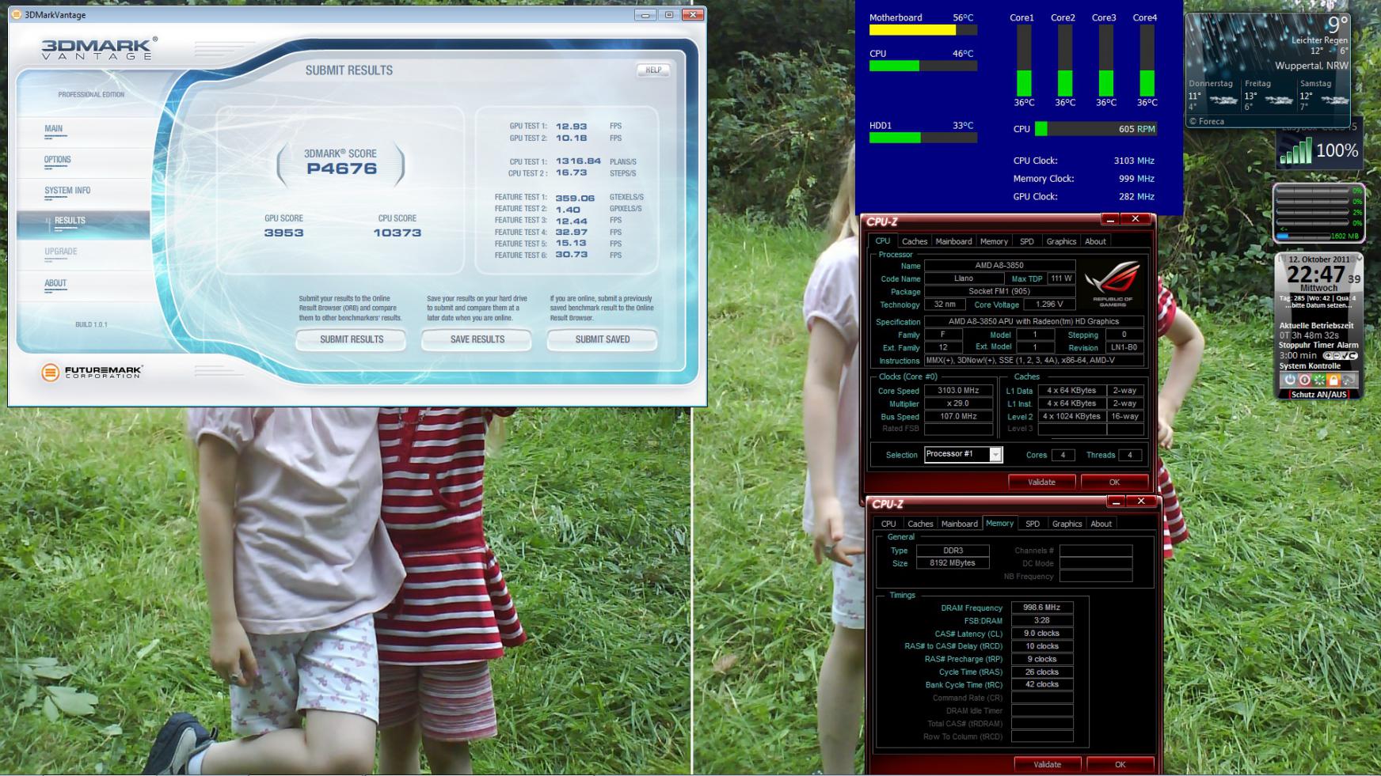This screenshot has height=776, width=1381.
Task: Switch to CPU tab in lower CPU-Z window
Action: click(888, 524)
